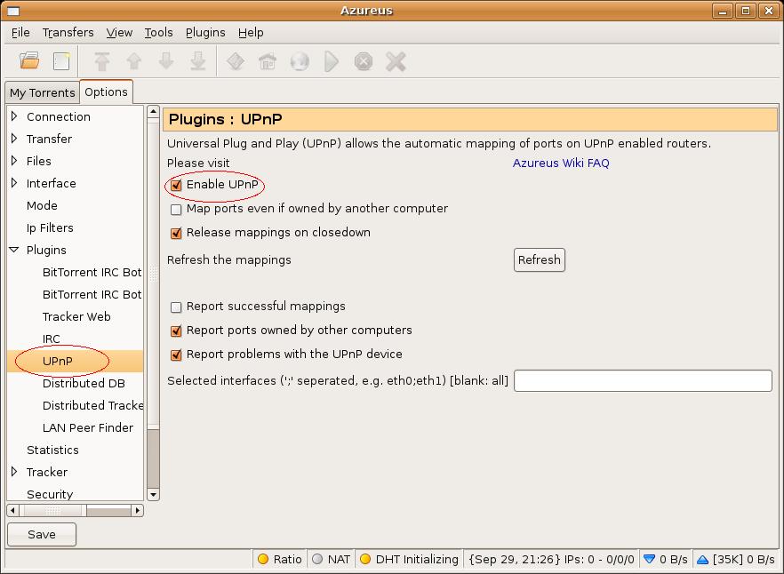The width and height of the screenshot is (784, 574).
Task: Select Distributed DB plugin item
Action: [84, 383]
